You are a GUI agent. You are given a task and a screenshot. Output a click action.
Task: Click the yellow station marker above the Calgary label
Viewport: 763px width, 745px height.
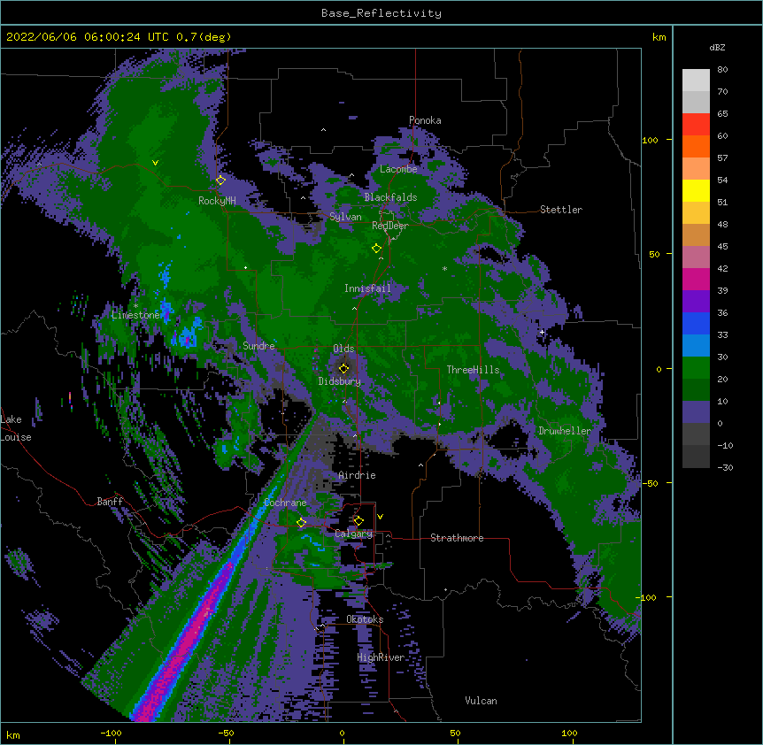[x=358, y=521]
